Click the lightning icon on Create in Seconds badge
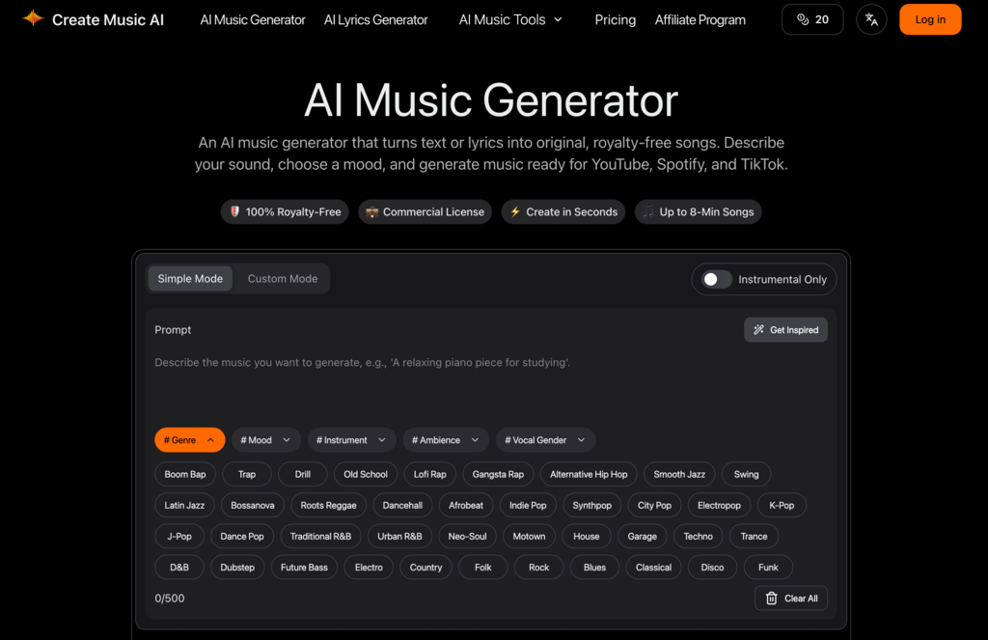This screenshot has width=988, height=640. point(514,211)
